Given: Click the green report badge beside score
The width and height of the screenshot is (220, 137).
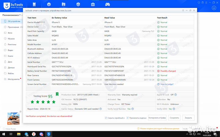Looking at the screenshot, I should 57,94.
